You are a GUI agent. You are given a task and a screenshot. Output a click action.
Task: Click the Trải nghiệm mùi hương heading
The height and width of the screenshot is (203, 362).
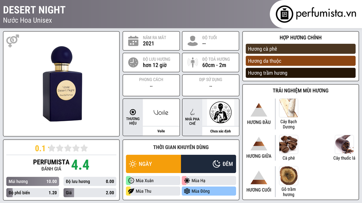(x=300, y=91)
